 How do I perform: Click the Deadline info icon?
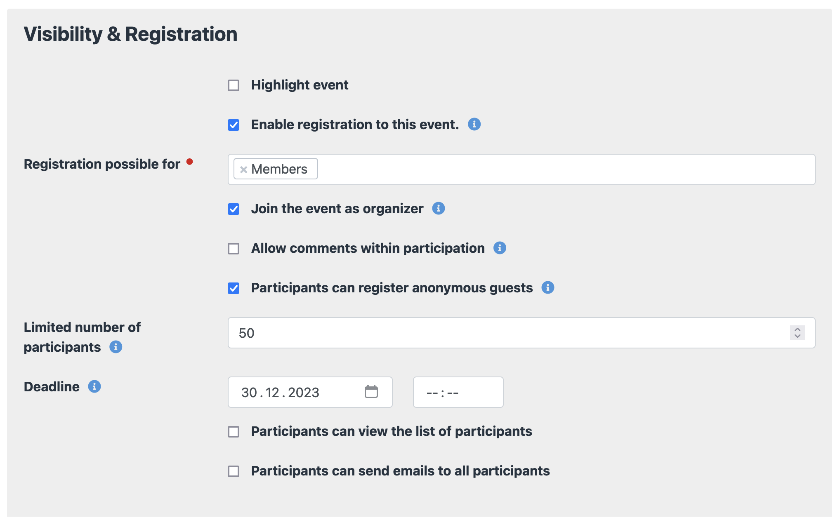(x=94, y=386)
